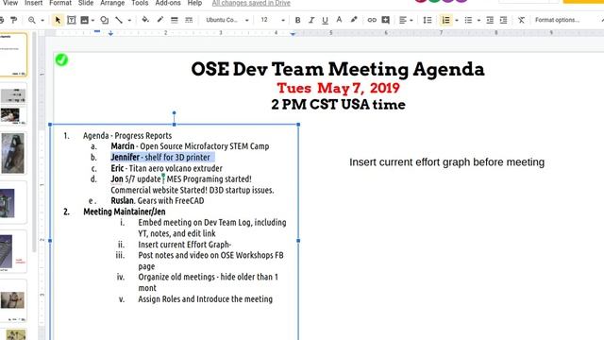Expand the Numbered list style dropdown arrow
The width and height of the screenshot is (604, 340).
coord(457,20)
